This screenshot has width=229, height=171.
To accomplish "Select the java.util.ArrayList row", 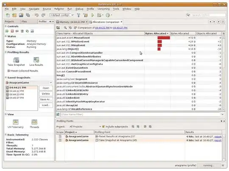I will point(139,105).
